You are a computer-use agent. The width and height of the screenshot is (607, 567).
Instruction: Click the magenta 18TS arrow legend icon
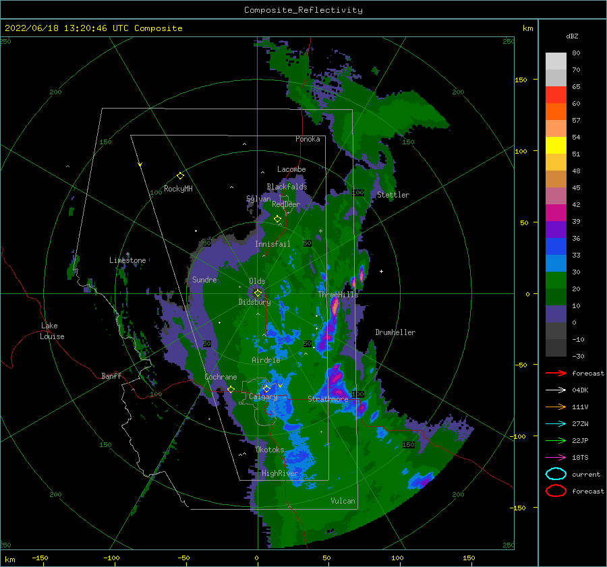(x=556, y=458)
